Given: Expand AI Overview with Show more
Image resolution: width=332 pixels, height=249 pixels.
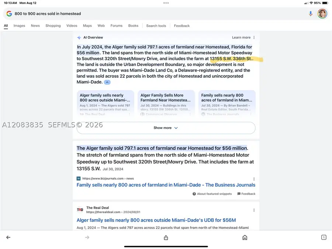Looking at the screenshot, I should (166, 128).
